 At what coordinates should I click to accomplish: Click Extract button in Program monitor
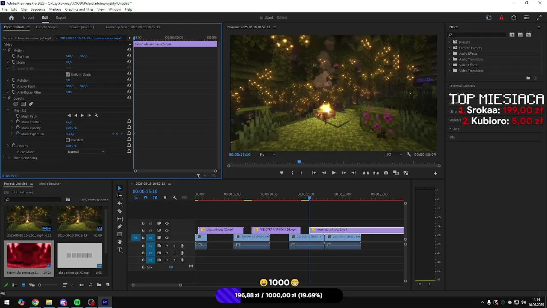(x=376, y=173)
